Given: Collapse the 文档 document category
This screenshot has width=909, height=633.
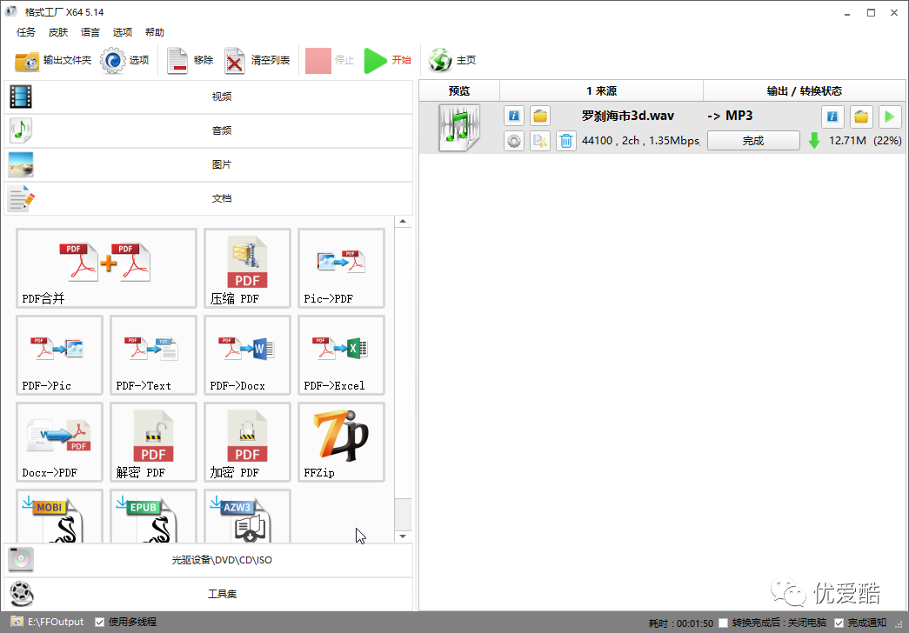Looking at the screenshot, I should [x=208, y=198].
